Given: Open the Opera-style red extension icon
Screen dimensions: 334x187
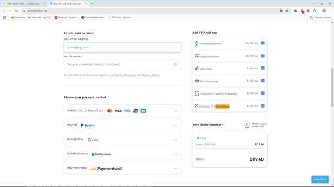Looking at the screenshot, I should coord(308,11).
